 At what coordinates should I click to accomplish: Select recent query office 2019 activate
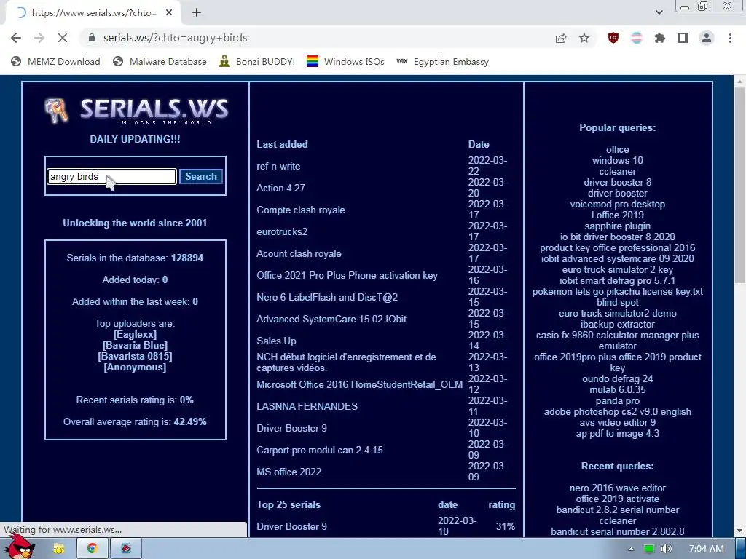point(618,499)
